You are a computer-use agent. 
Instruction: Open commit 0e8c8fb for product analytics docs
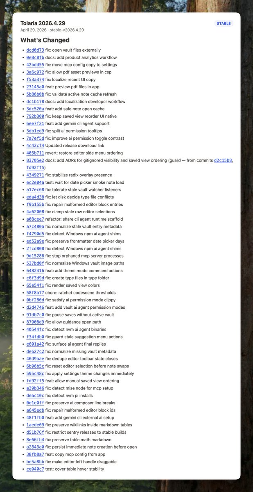[35, 57]
